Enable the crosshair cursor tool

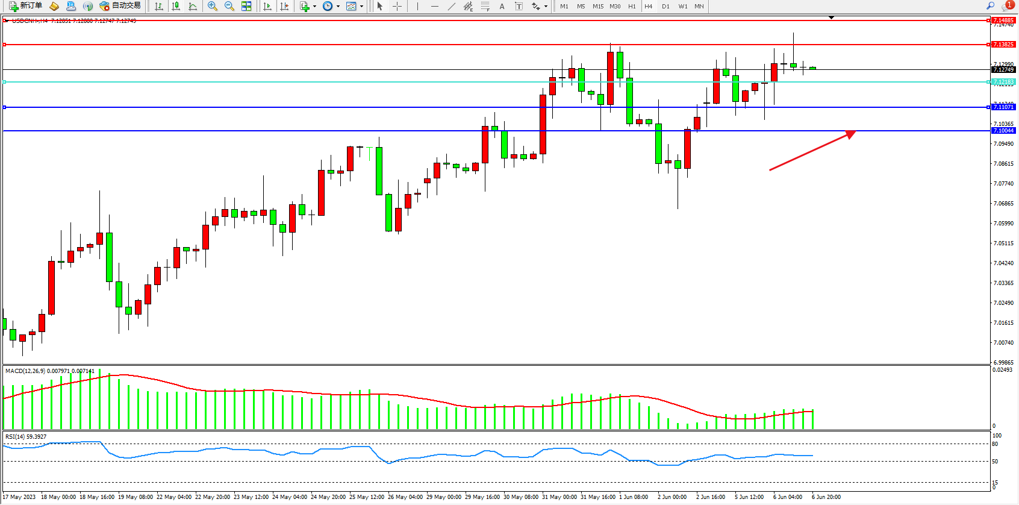(397, 6)
